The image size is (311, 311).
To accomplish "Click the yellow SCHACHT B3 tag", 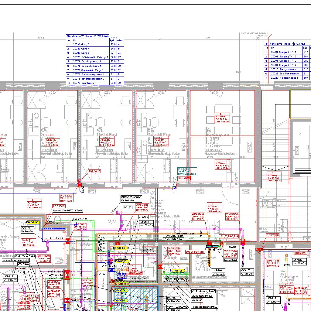I will 32,222.
